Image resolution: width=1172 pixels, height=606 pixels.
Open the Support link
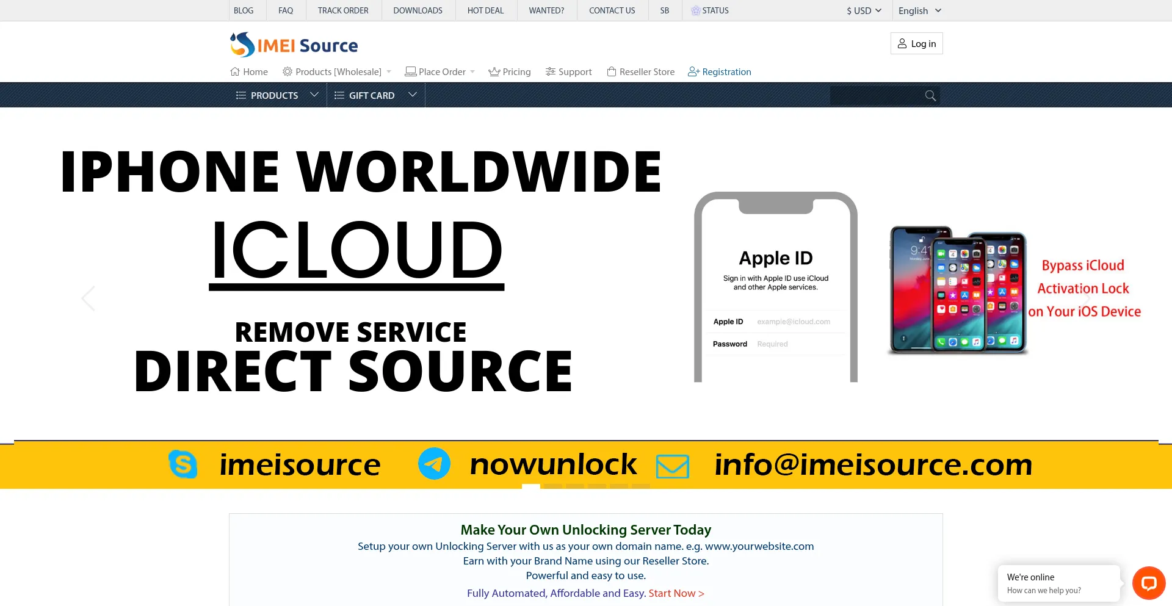coord(568,71)
